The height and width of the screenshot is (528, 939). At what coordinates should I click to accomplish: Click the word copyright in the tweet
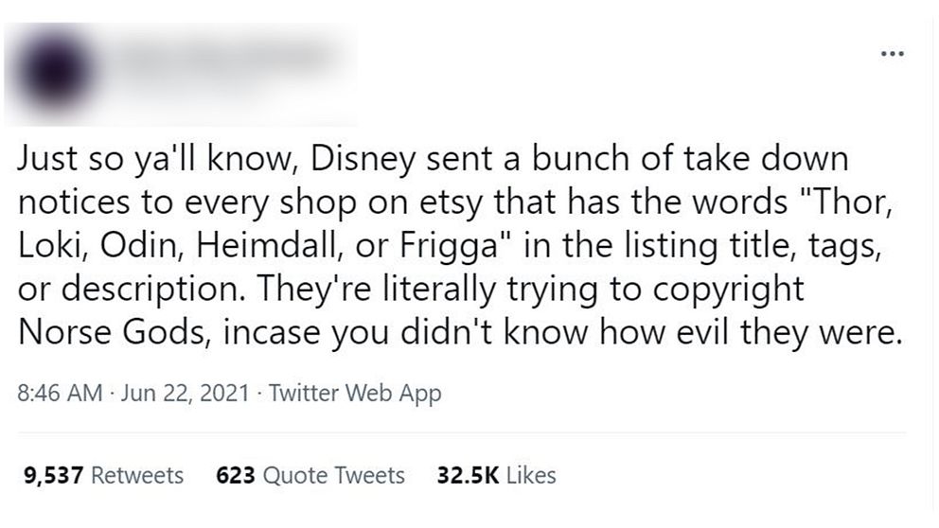[728, 290]
